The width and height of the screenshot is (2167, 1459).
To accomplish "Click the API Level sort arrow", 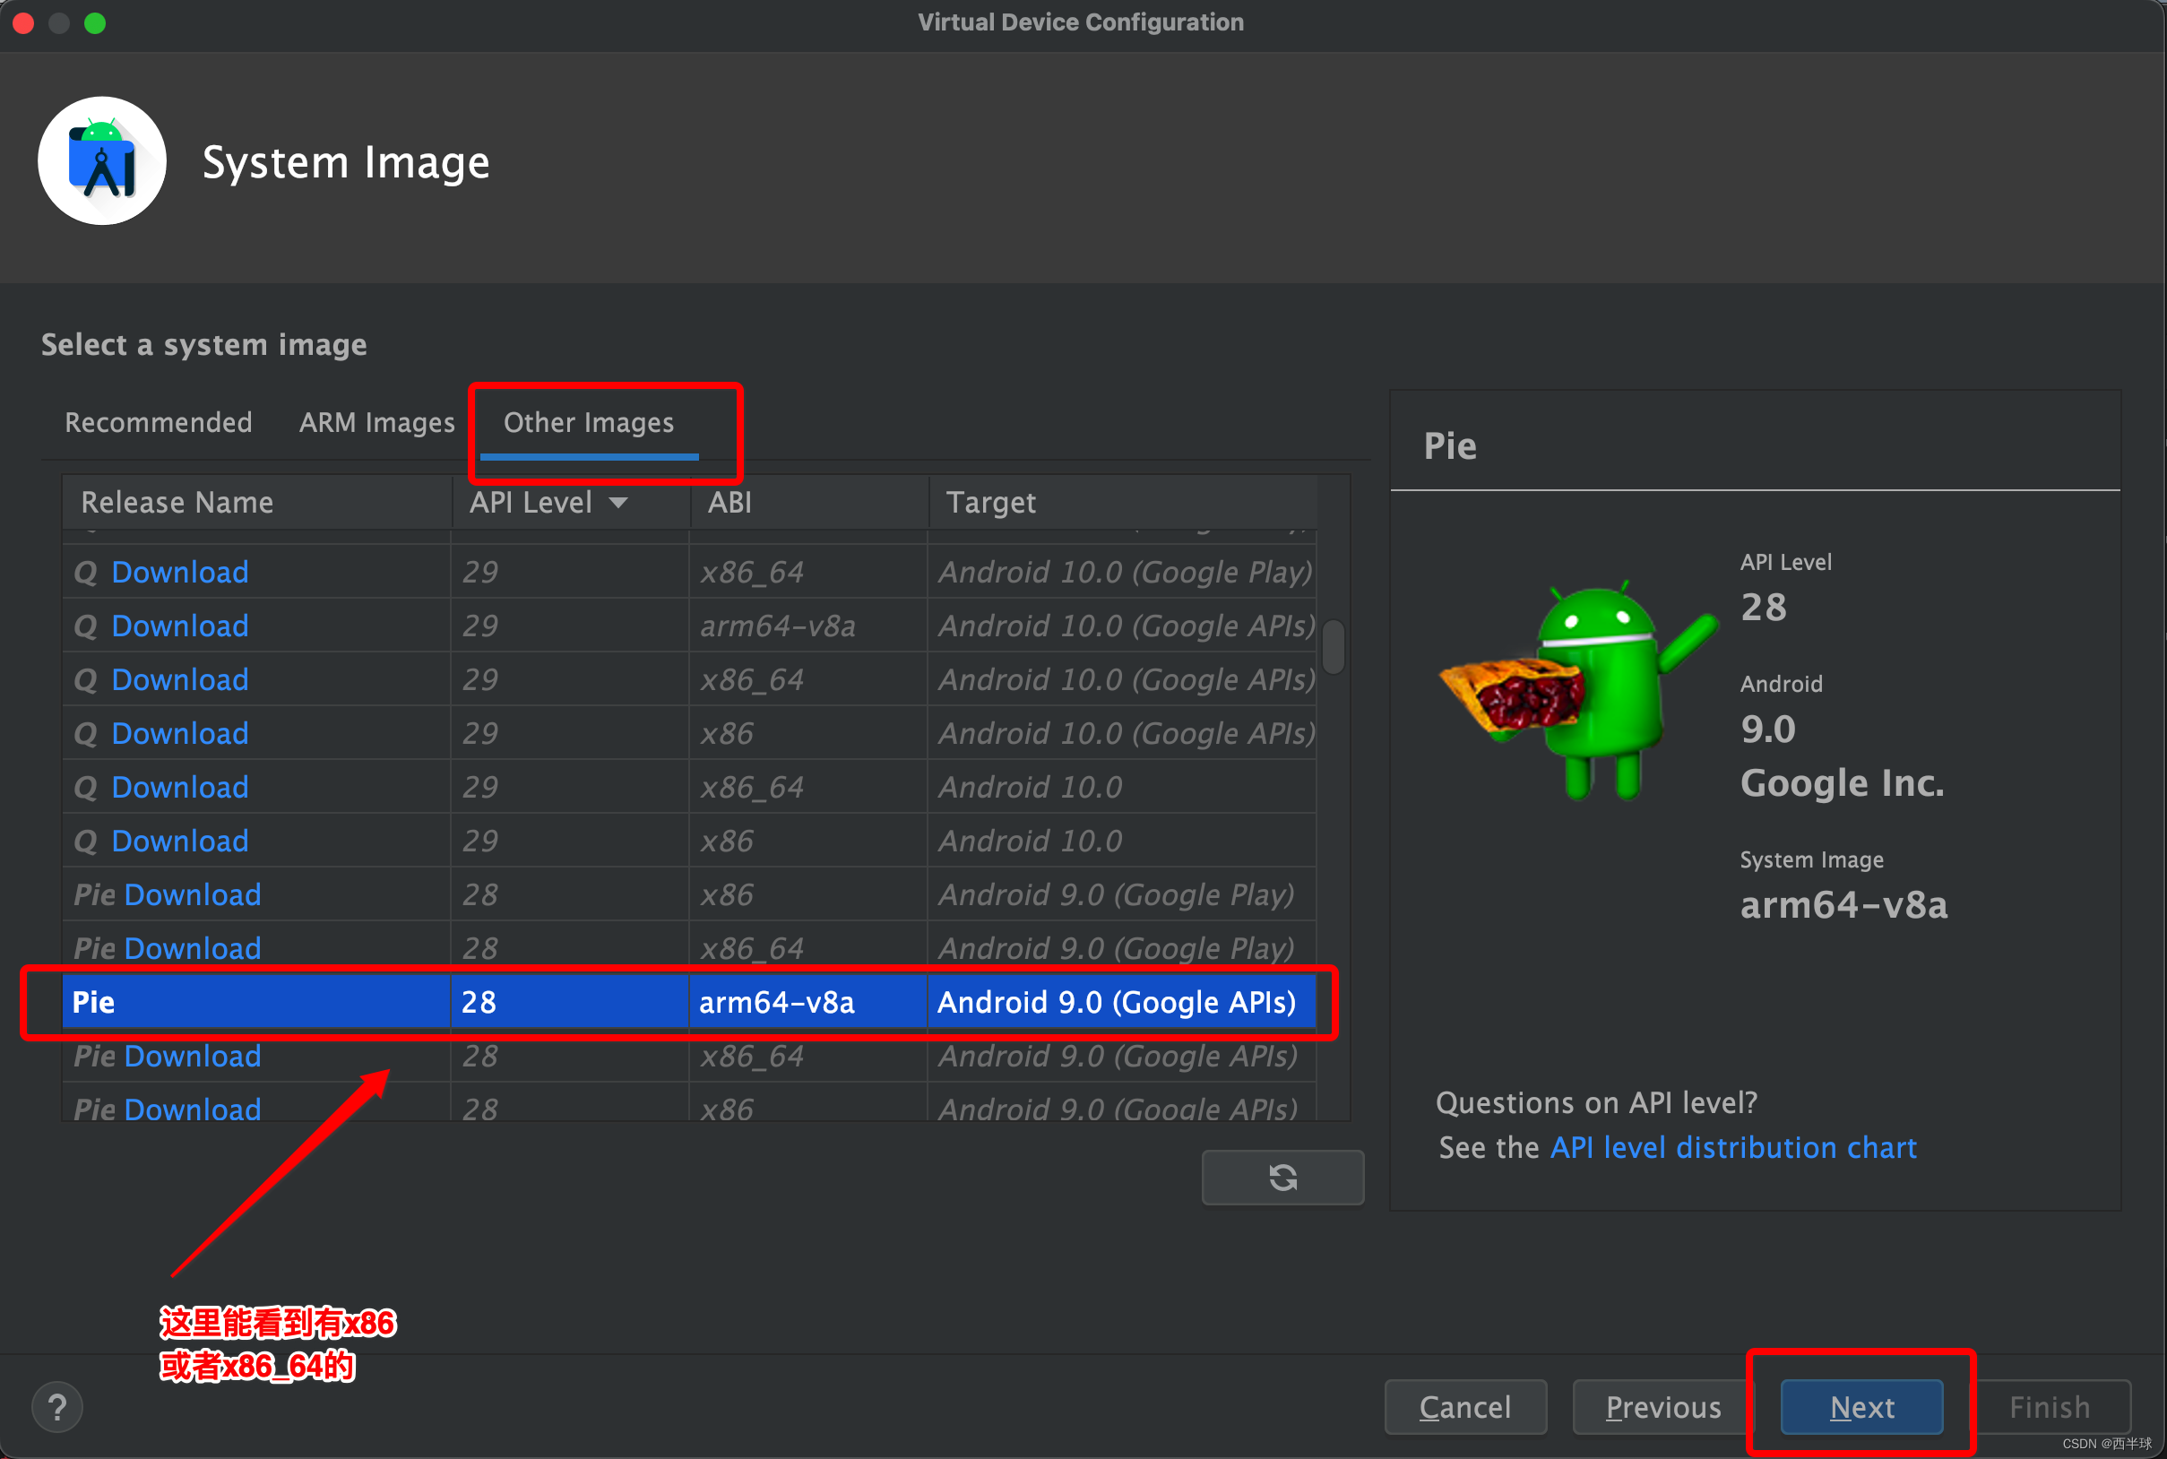I will (x=618, y=503).
